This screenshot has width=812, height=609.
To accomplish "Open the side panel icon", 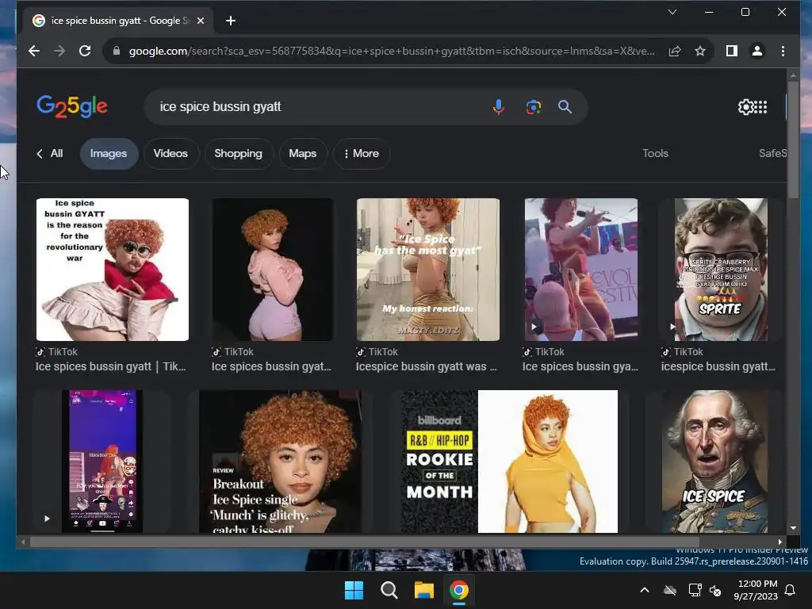I will tap(731, 51).
